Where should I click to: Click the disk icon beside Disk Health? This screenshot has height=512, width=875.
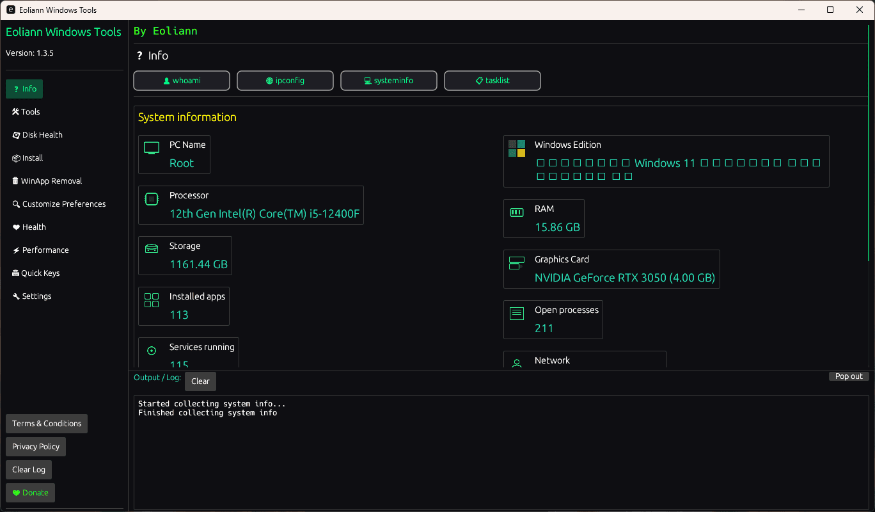click(x=17, y=135)
